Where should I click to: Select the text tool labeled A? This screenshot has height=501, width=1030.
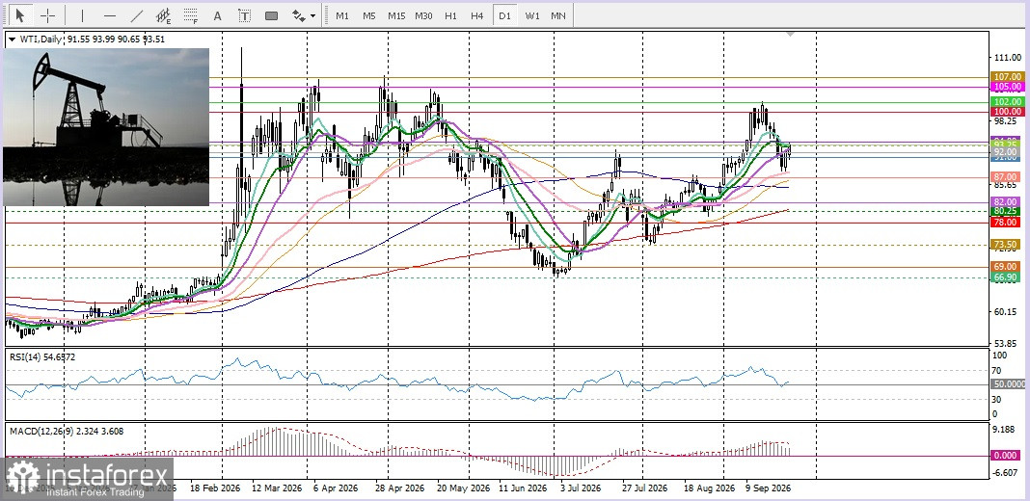pyautogui.click(x=217, y=15)
